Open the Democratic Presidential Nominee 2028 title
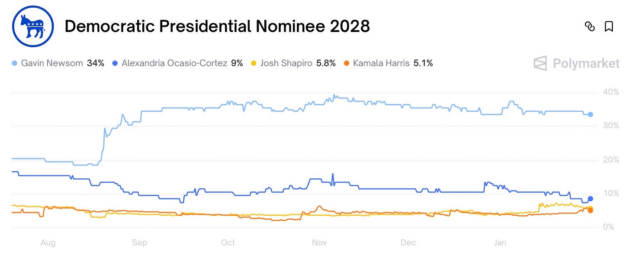The height and width of the screenshot is (254, 630). point(217,27)
